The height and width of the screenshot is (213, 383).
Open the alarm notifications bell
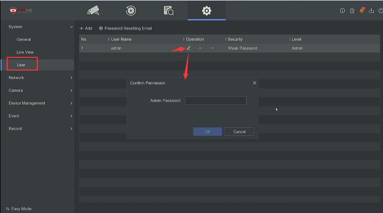click(x=362, y=11)
